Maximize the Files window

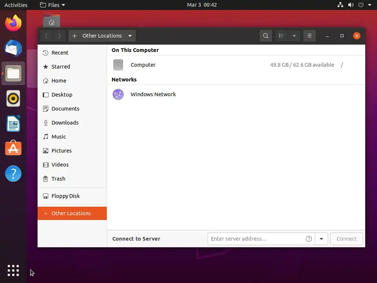tap(342, 36)
